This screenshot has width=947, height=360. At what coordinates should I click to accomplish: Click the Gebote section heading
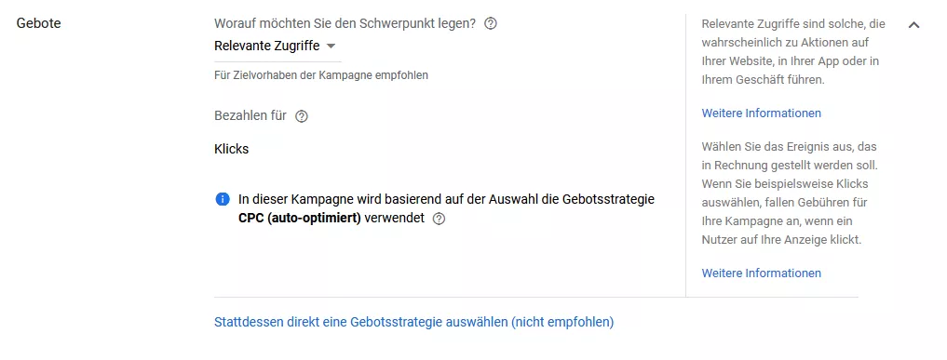pos(39,24)
